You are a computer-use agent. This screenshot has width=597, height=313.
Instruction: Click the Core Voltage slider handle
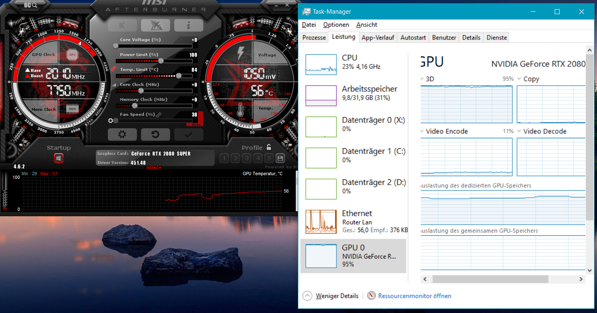116,46
